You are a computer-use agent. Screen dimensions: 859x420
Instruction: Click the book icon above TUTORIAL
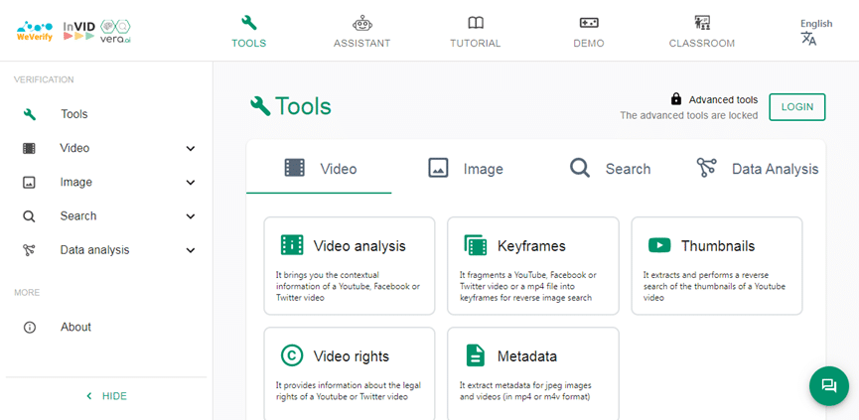pyautogui.click(x=476, y=23)
